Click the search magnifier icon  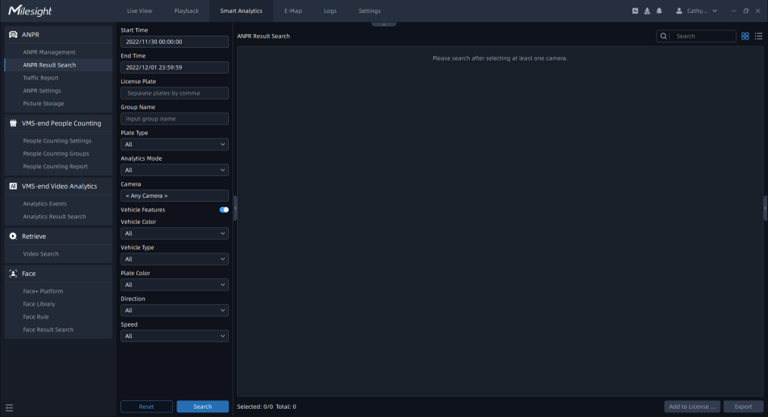tap(663, 36)
